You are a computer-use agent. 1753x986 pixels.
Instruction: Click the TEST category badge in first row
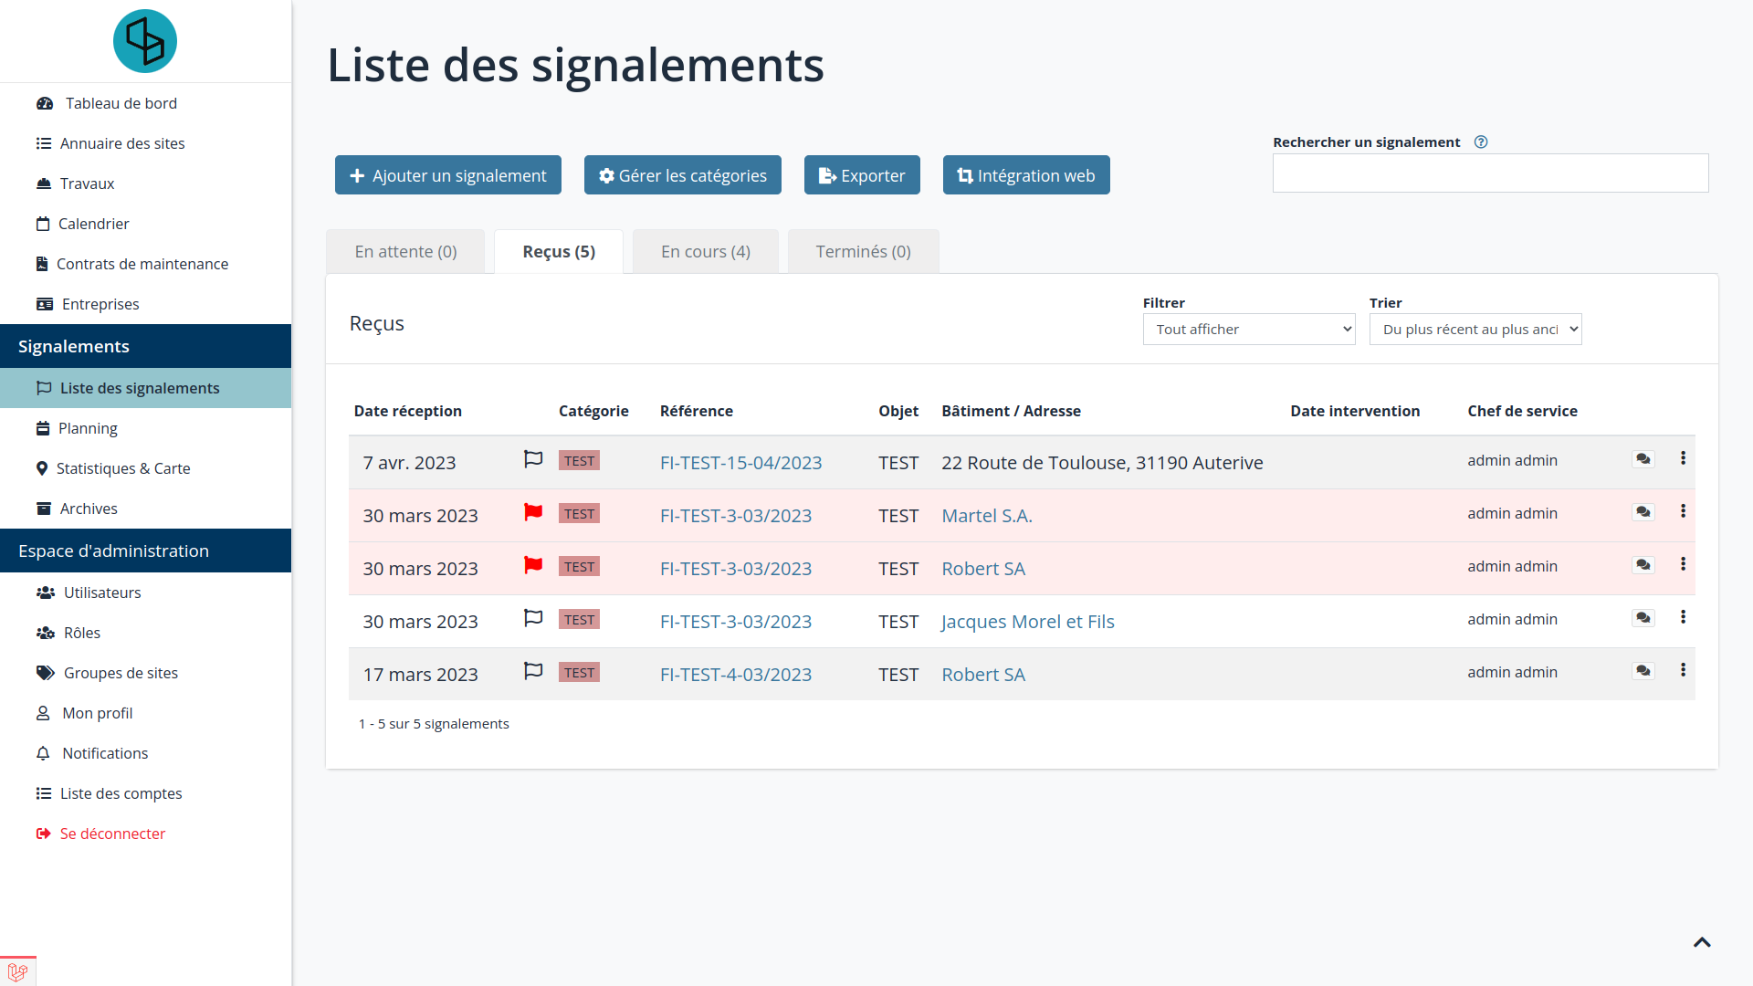(x=579, y=461)
